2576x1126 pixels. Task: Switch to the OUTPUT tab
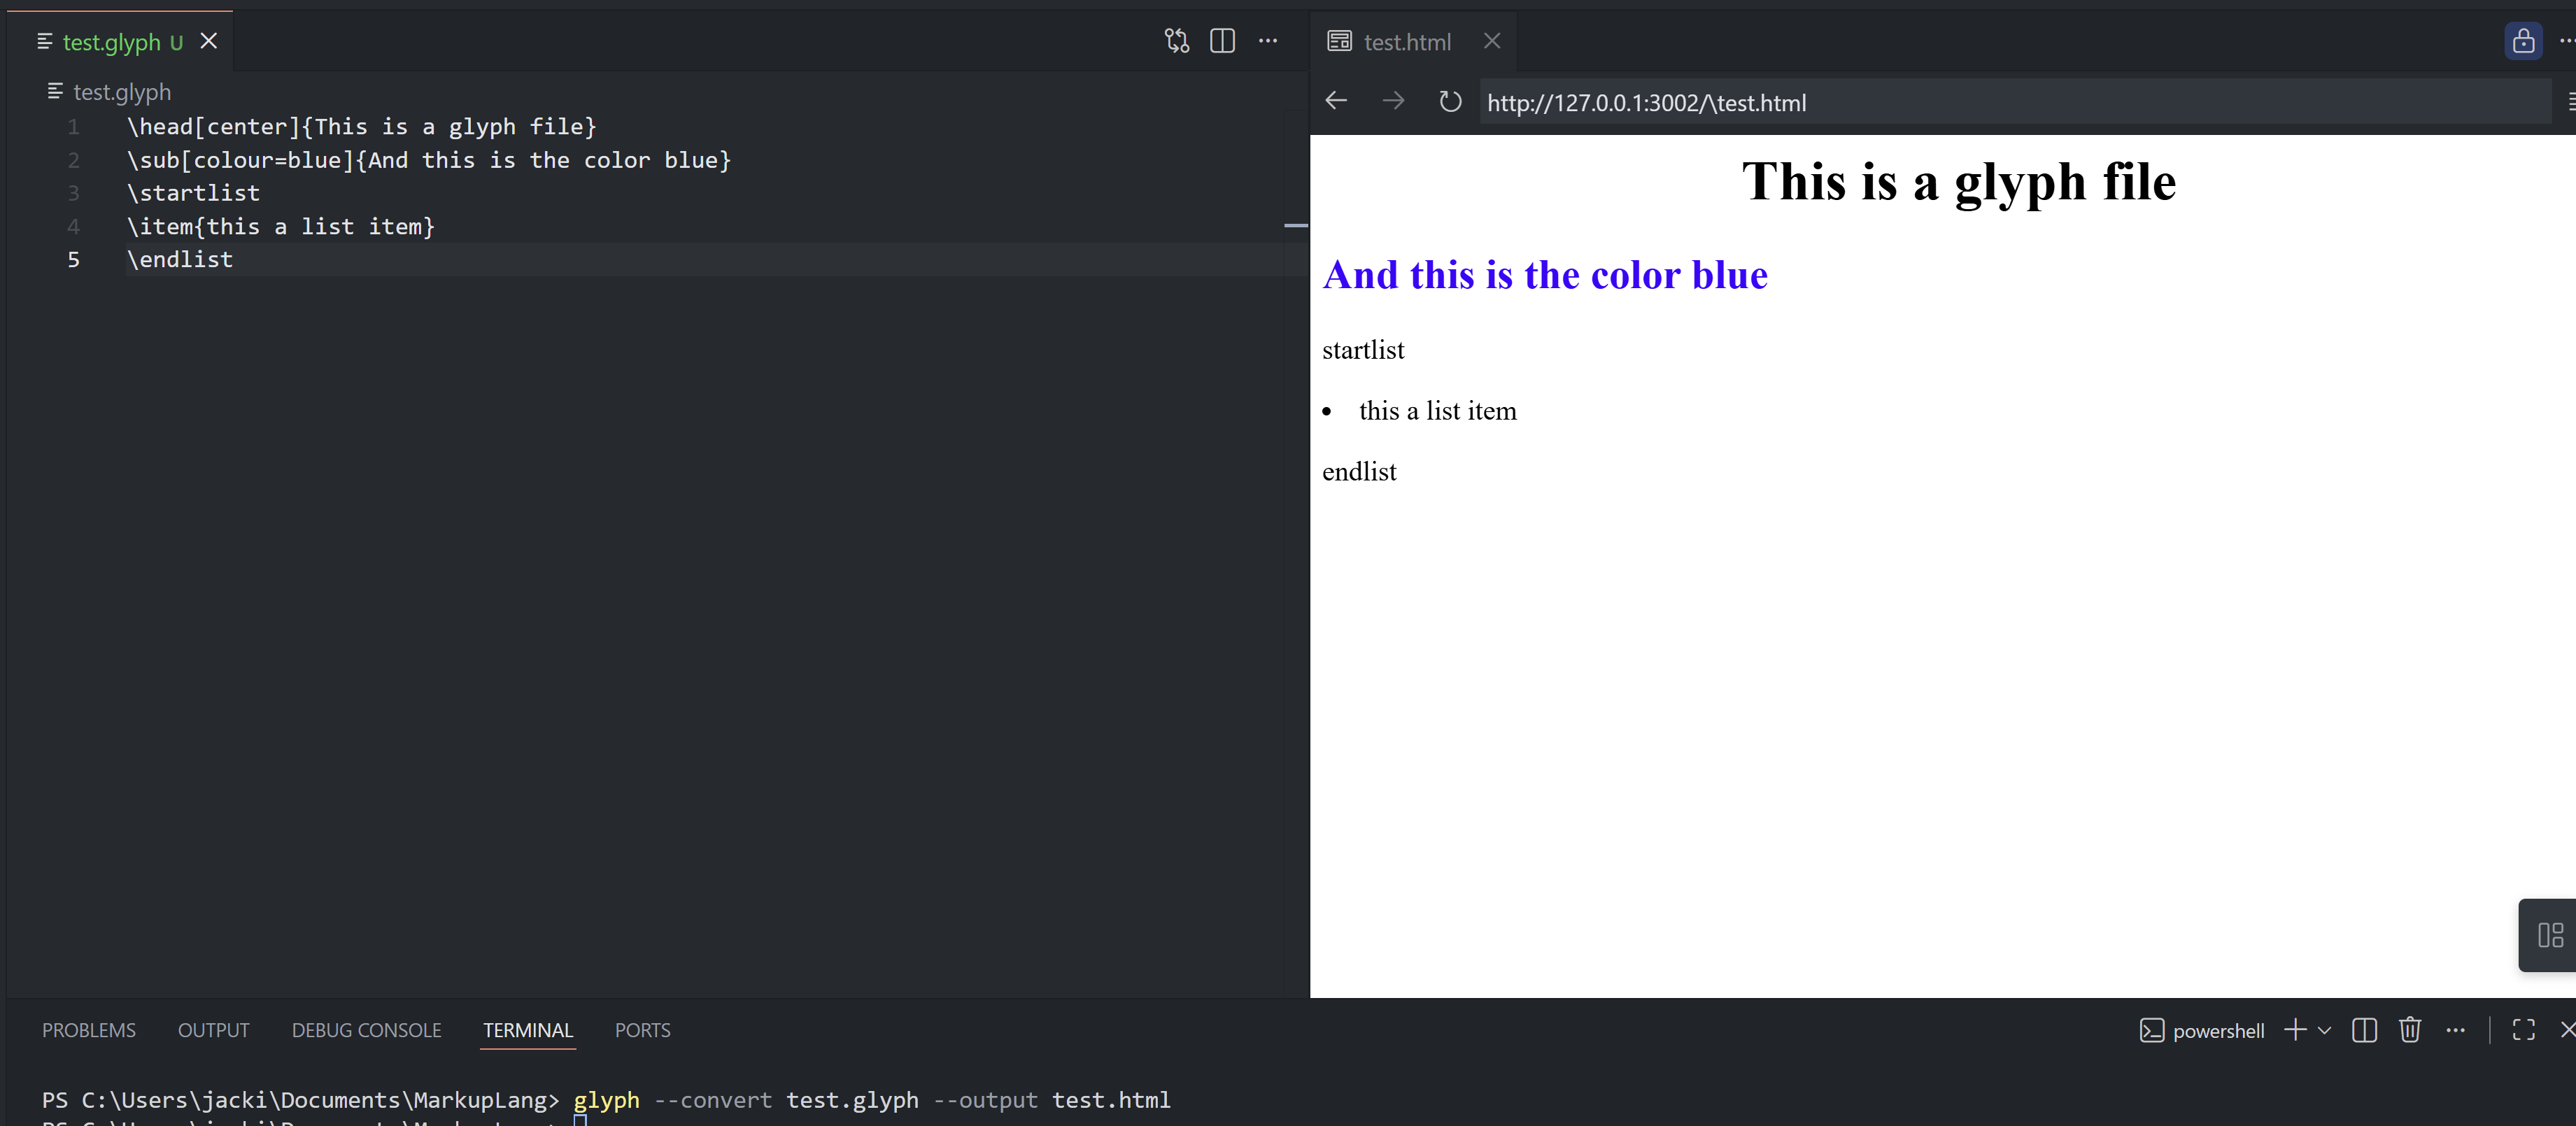pyautogui.click(x=213, y=1029)
